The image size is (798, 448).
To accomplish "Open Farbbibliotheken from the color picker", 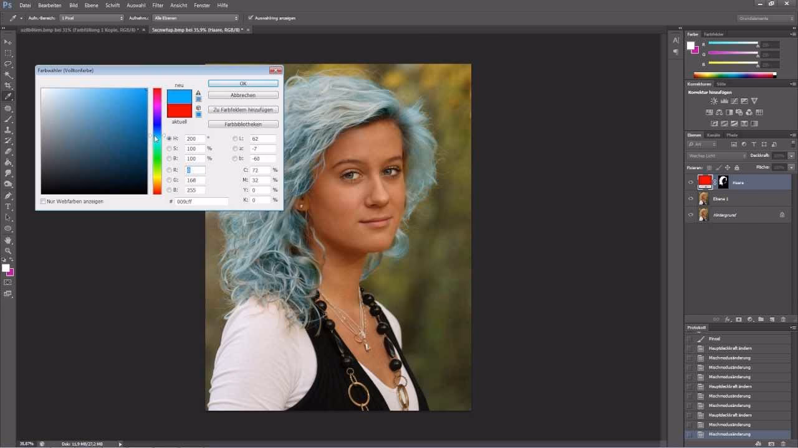I will coord(243,123).
